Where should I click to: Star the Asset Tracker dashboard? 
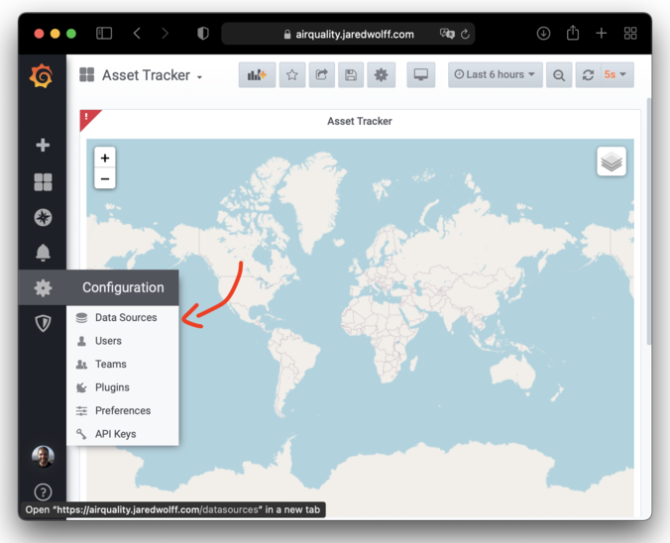click(292, 75)
